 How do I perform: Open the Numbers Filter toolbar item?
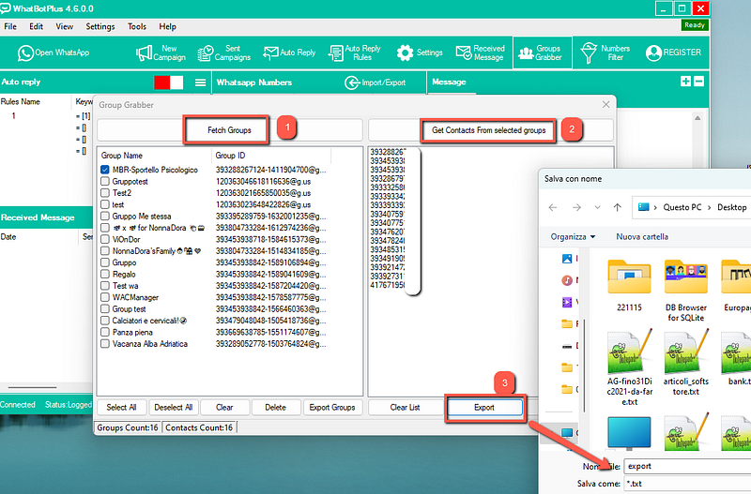pos(605,53)
